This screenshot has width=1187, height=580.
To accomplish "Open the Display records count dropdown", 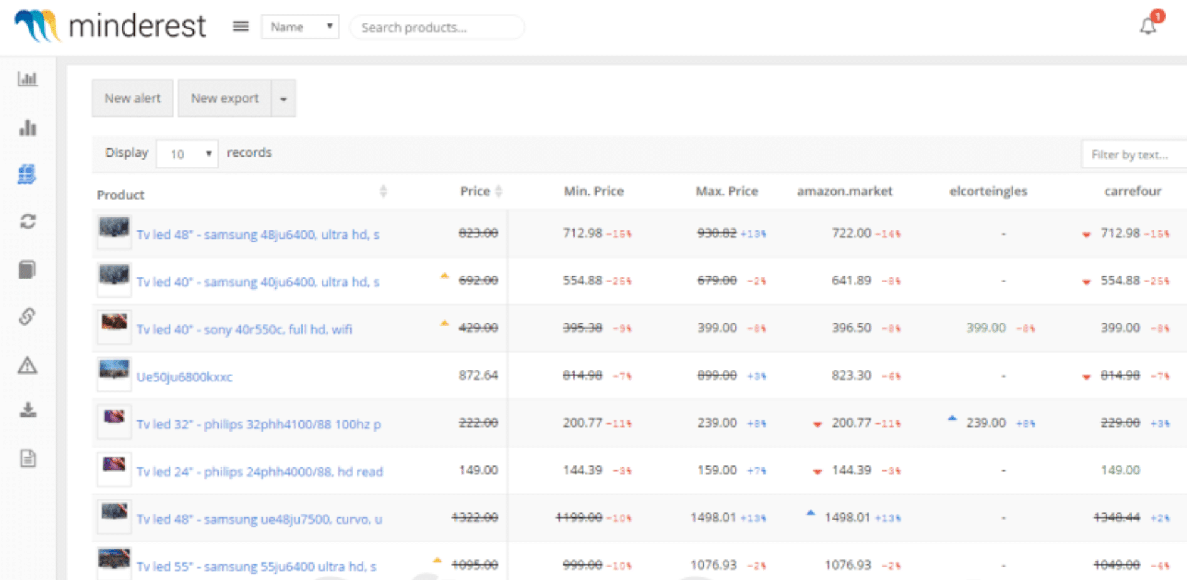I will click(186, 153).
